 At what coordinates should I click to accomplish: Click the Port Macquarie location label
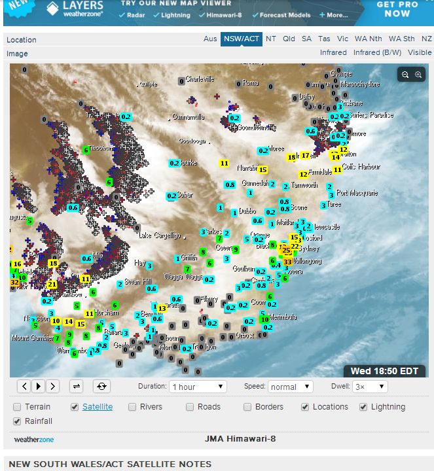click(x=357, y=193)
